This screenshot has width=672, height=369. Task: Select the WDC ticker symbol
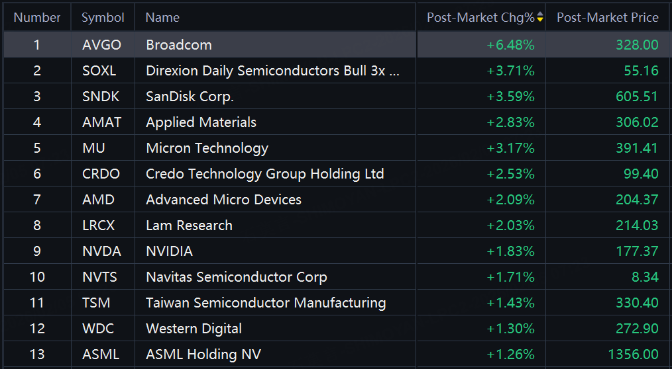[x=97, y=329]
